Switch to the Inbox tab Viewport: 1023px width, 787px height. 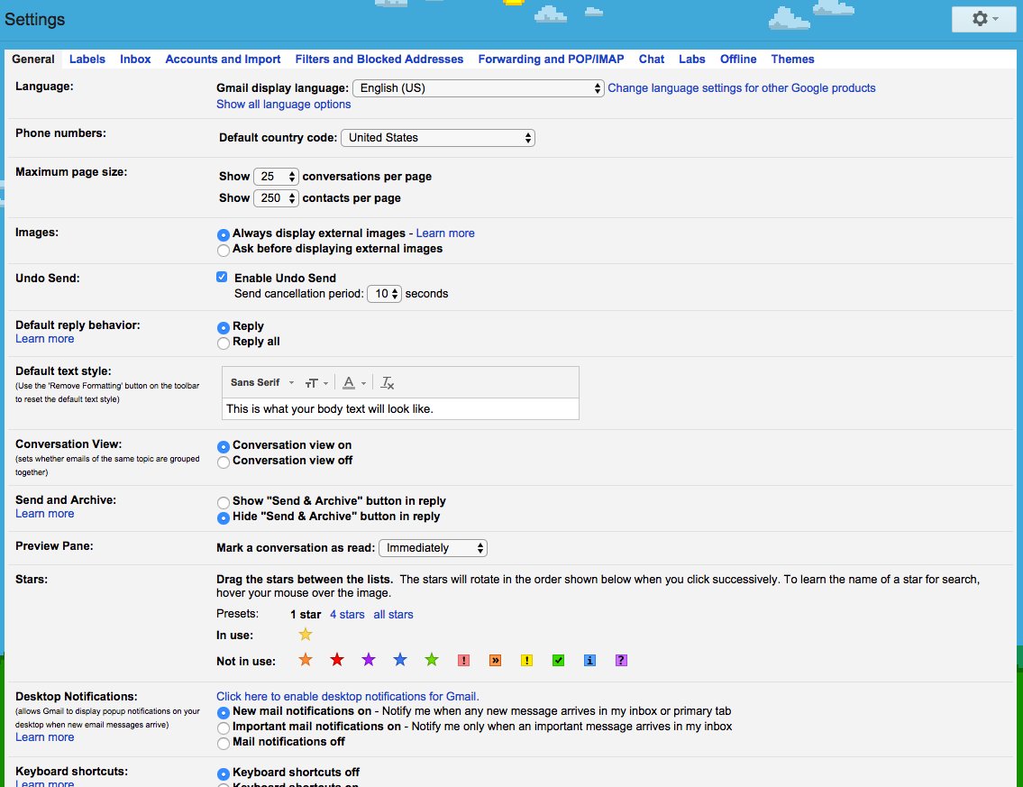135,59
